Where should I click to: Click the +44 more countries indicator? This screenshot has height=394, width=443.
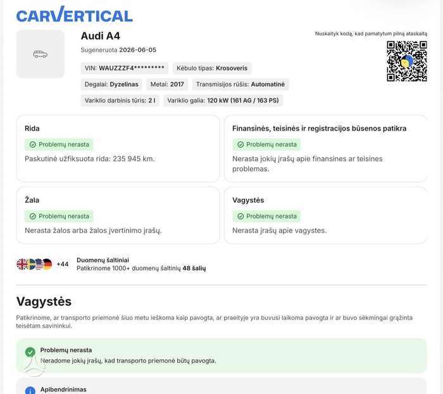coord(63,264)
